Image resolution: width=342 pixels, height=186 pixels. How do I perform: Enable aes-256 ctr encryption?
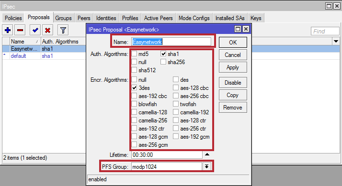coord(176,129)
